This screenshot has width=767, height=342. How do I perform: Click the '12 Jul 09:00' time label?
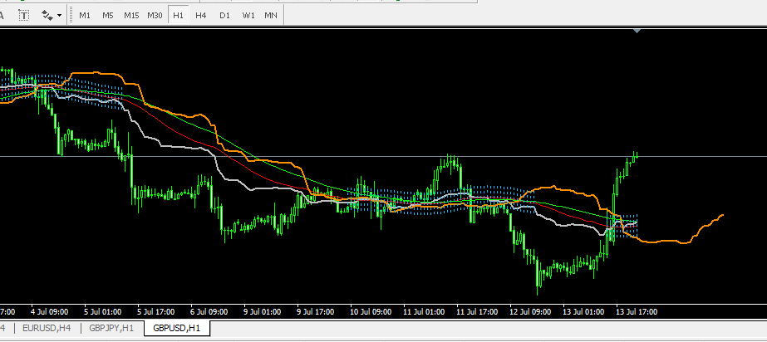click(x=530, y=312)
